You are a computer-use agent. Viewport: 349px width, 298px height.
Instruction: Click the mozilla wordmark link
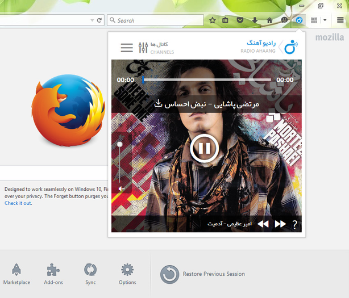tap(330, 37)
